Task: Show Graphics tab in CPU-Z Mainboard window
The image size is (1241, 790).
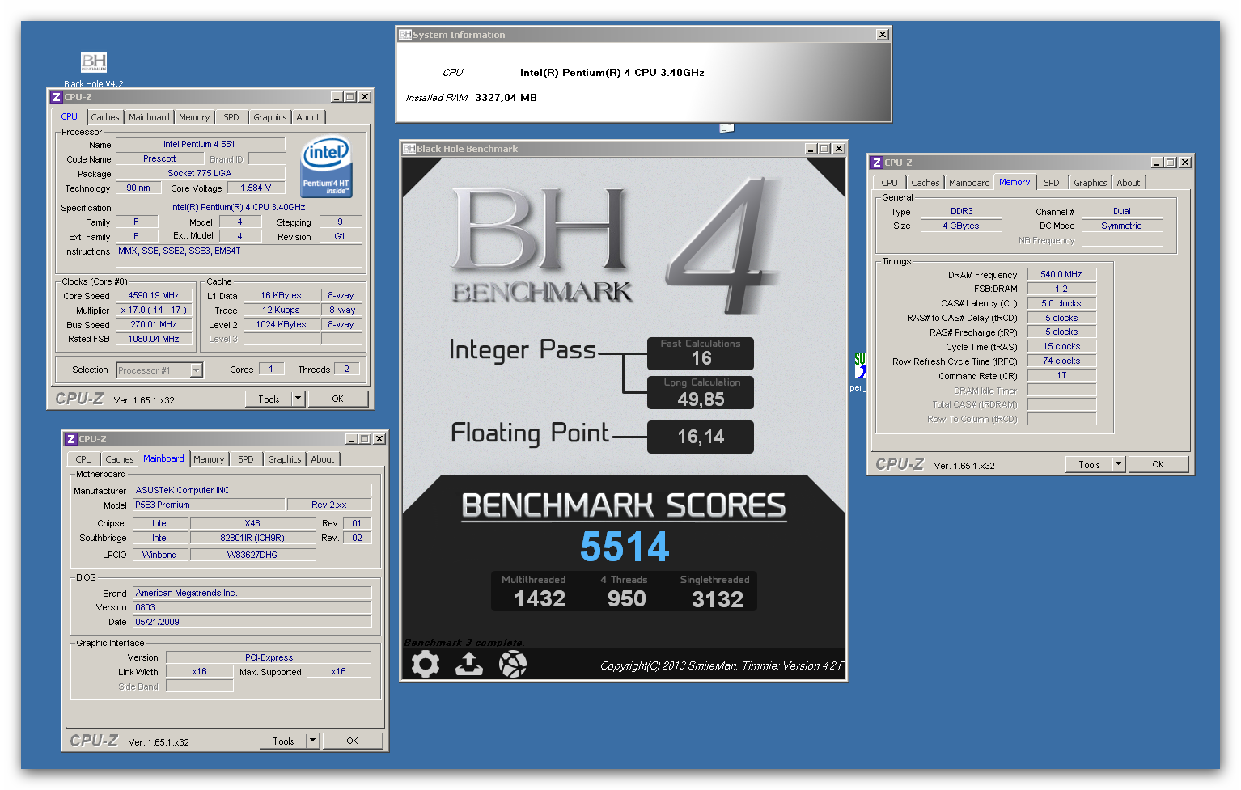Action: (x=285, y=459)
